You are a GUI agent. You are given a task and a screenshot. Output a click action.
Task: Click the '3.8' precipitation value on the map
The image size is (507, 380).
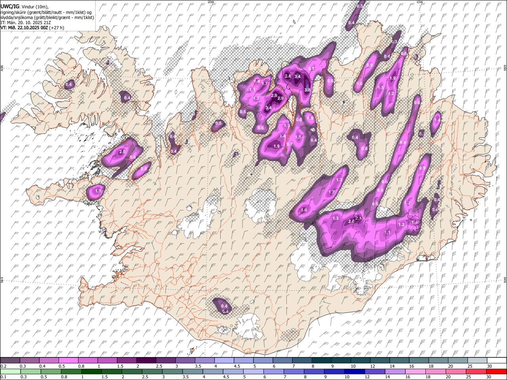click(x=307, y=90)
